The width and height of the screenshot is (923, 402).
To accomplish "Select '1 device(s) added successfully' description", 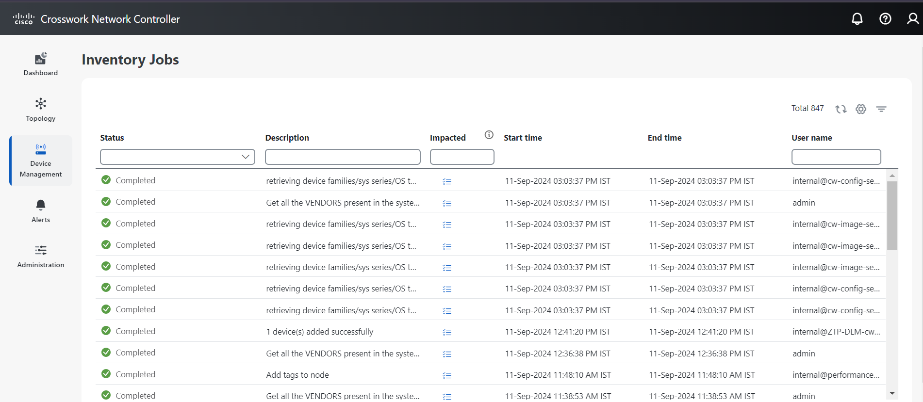I will pyautogui.click(x=319, y=332).
